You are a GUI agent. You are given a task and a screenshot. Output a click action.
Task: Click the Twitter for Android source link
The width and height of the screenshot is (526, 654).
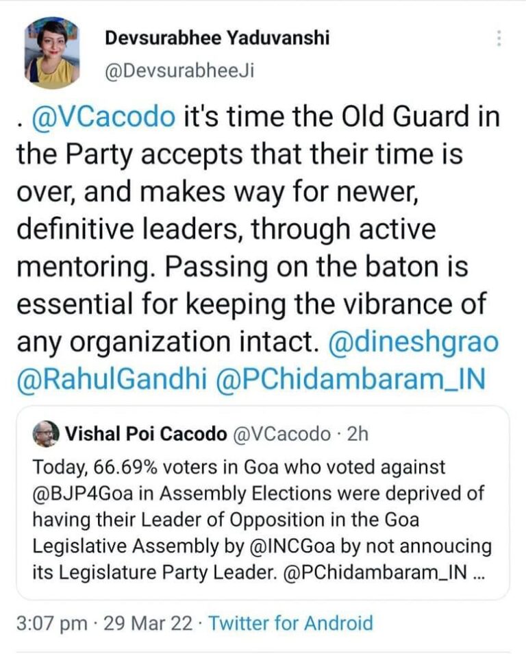point(290,624)
